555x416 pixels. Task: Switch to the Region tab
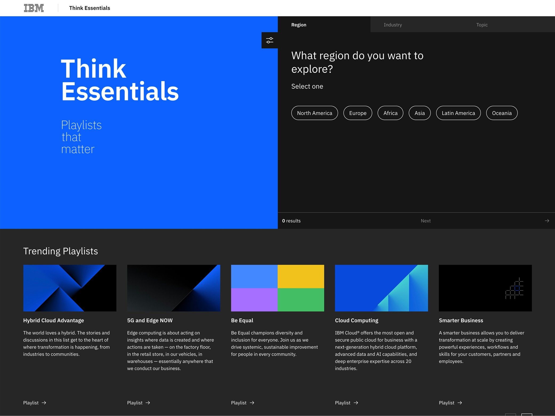click(324, 24)
